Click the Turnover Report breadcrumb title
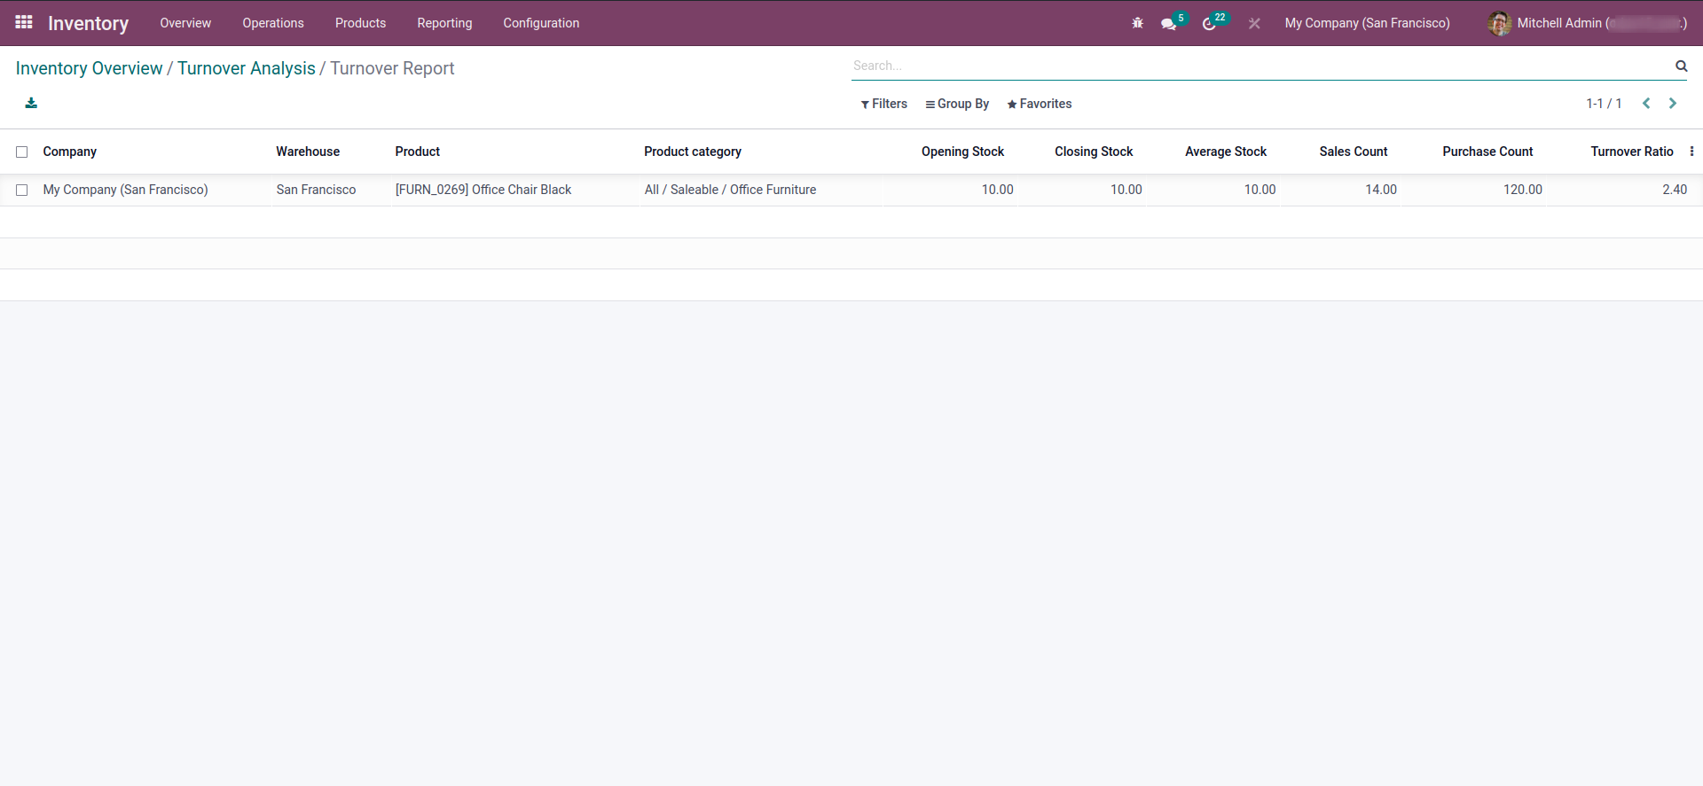 pyautogui.click(x=392, y=68)
